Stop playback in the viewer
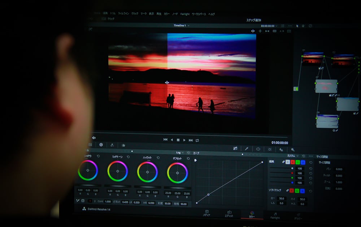361x227 pixels. pyautogui.click(x=178, y=140)
